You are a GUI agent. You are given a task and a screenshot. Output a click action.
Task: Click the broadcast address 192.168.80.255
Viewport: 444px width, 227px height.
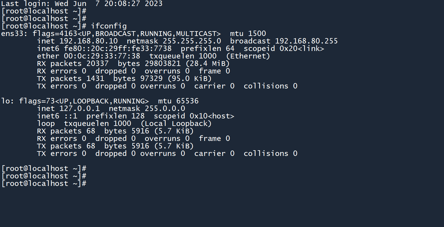306,41
